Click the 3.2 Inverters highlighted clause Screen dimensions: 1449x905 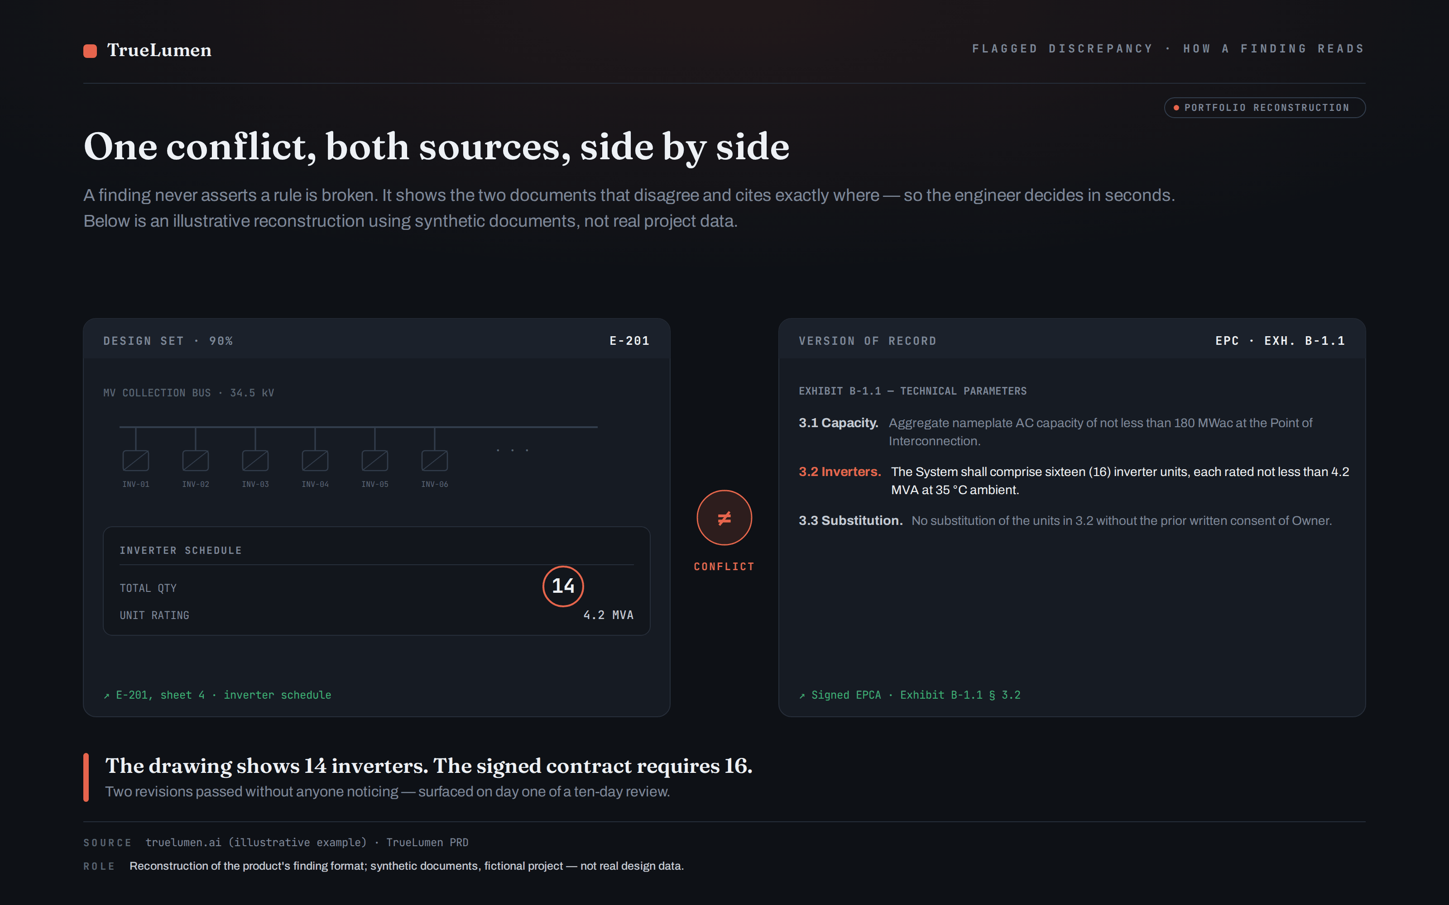coord(1074,481)
